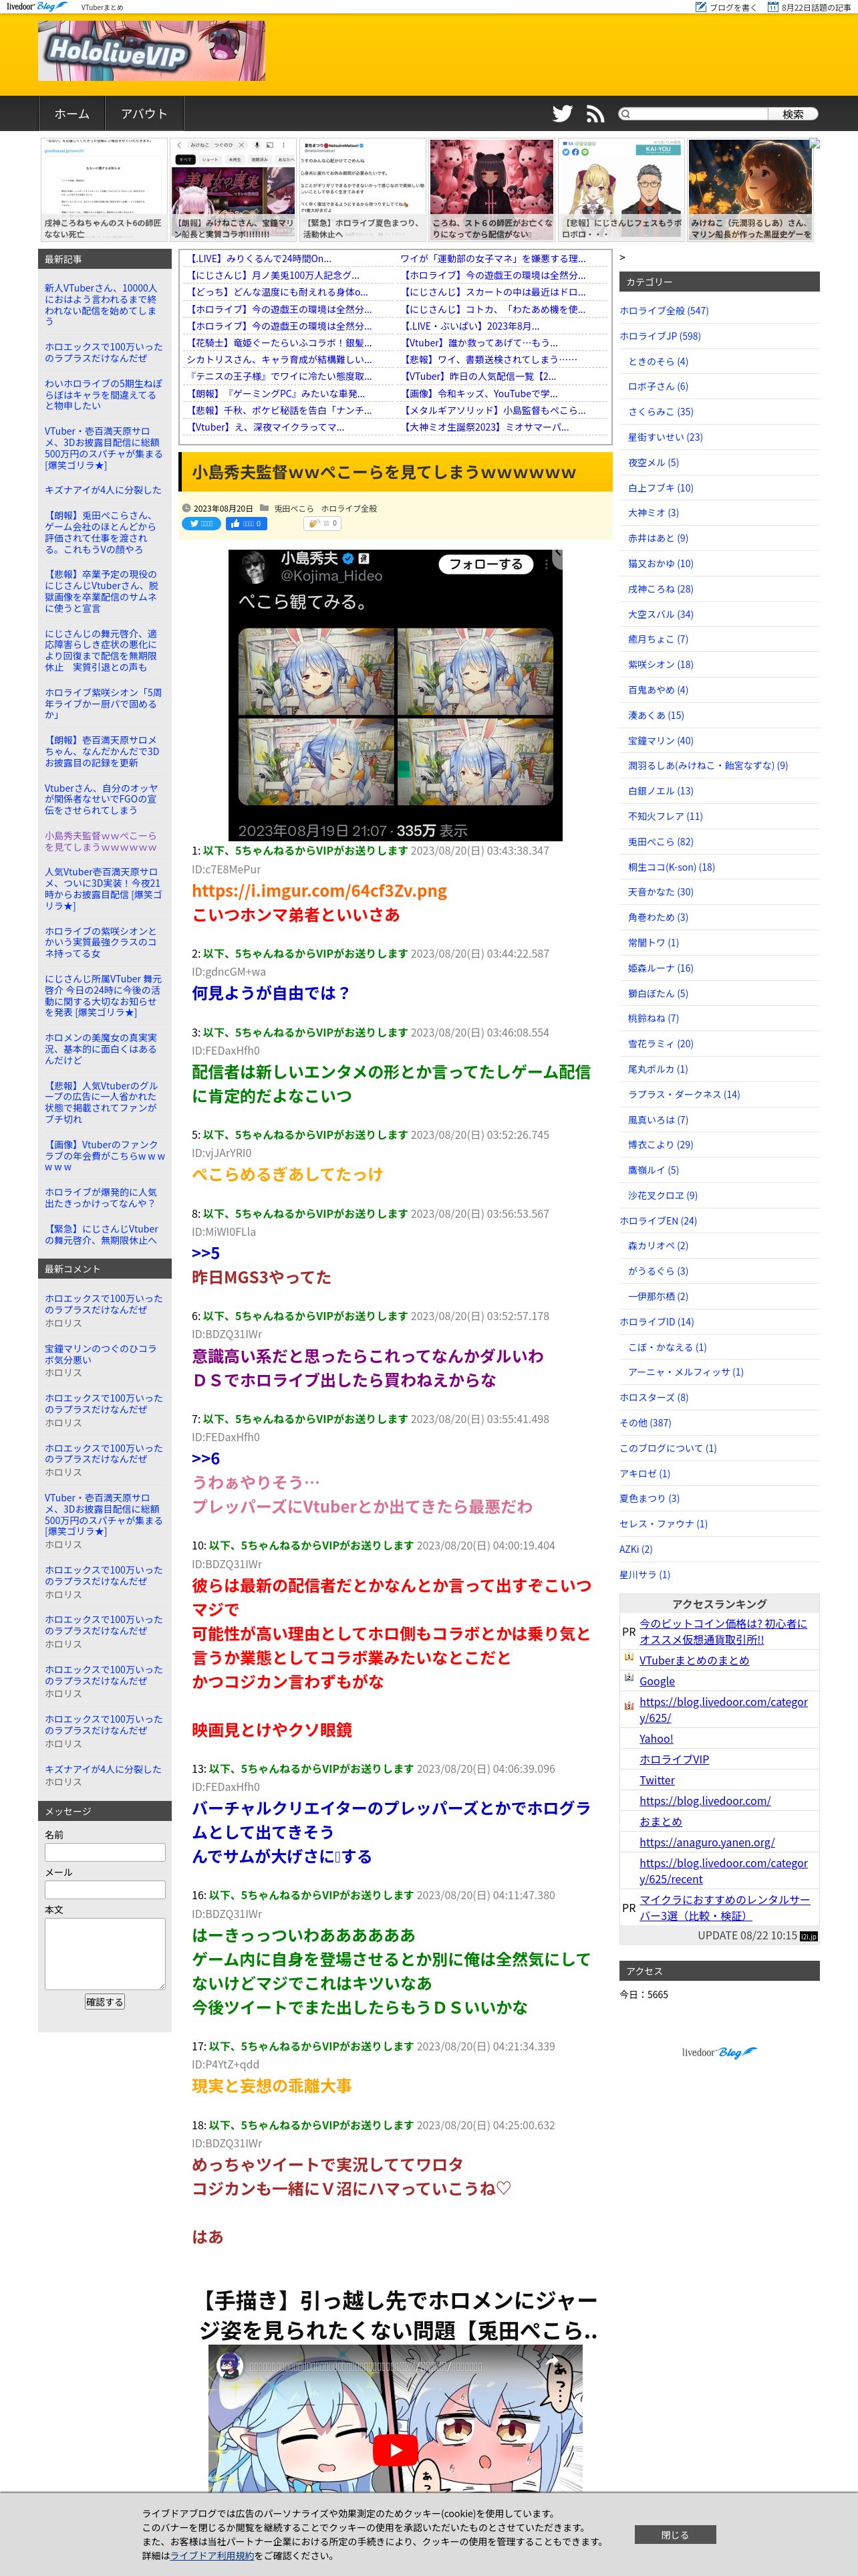Image resolution: width=858 pixels, height=2576 pixels.
Task: Open the VTuberまとめ link in top bar
Action: pos(102,7)
